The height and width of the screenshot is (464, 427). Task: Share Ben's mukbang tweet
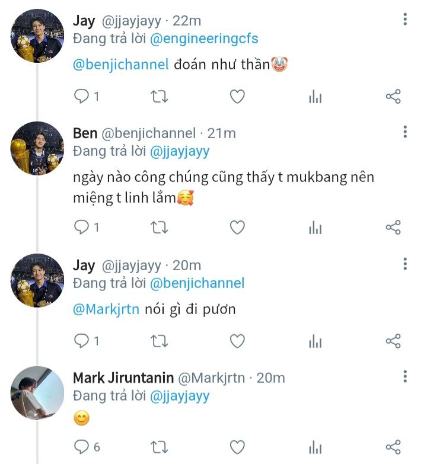(x=393, y=227)
